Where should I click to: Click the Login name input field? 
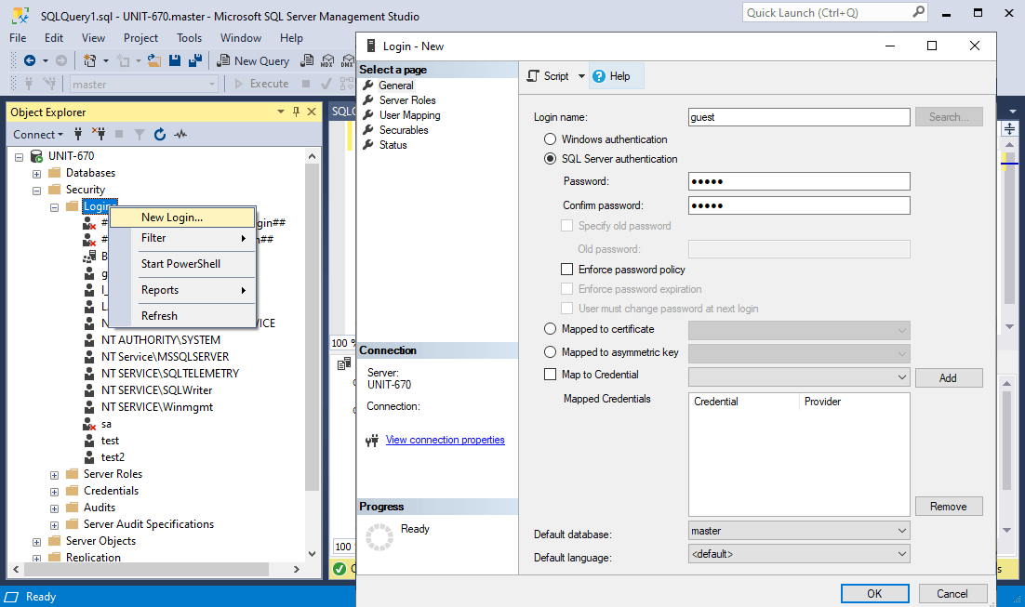click(798, 117)
